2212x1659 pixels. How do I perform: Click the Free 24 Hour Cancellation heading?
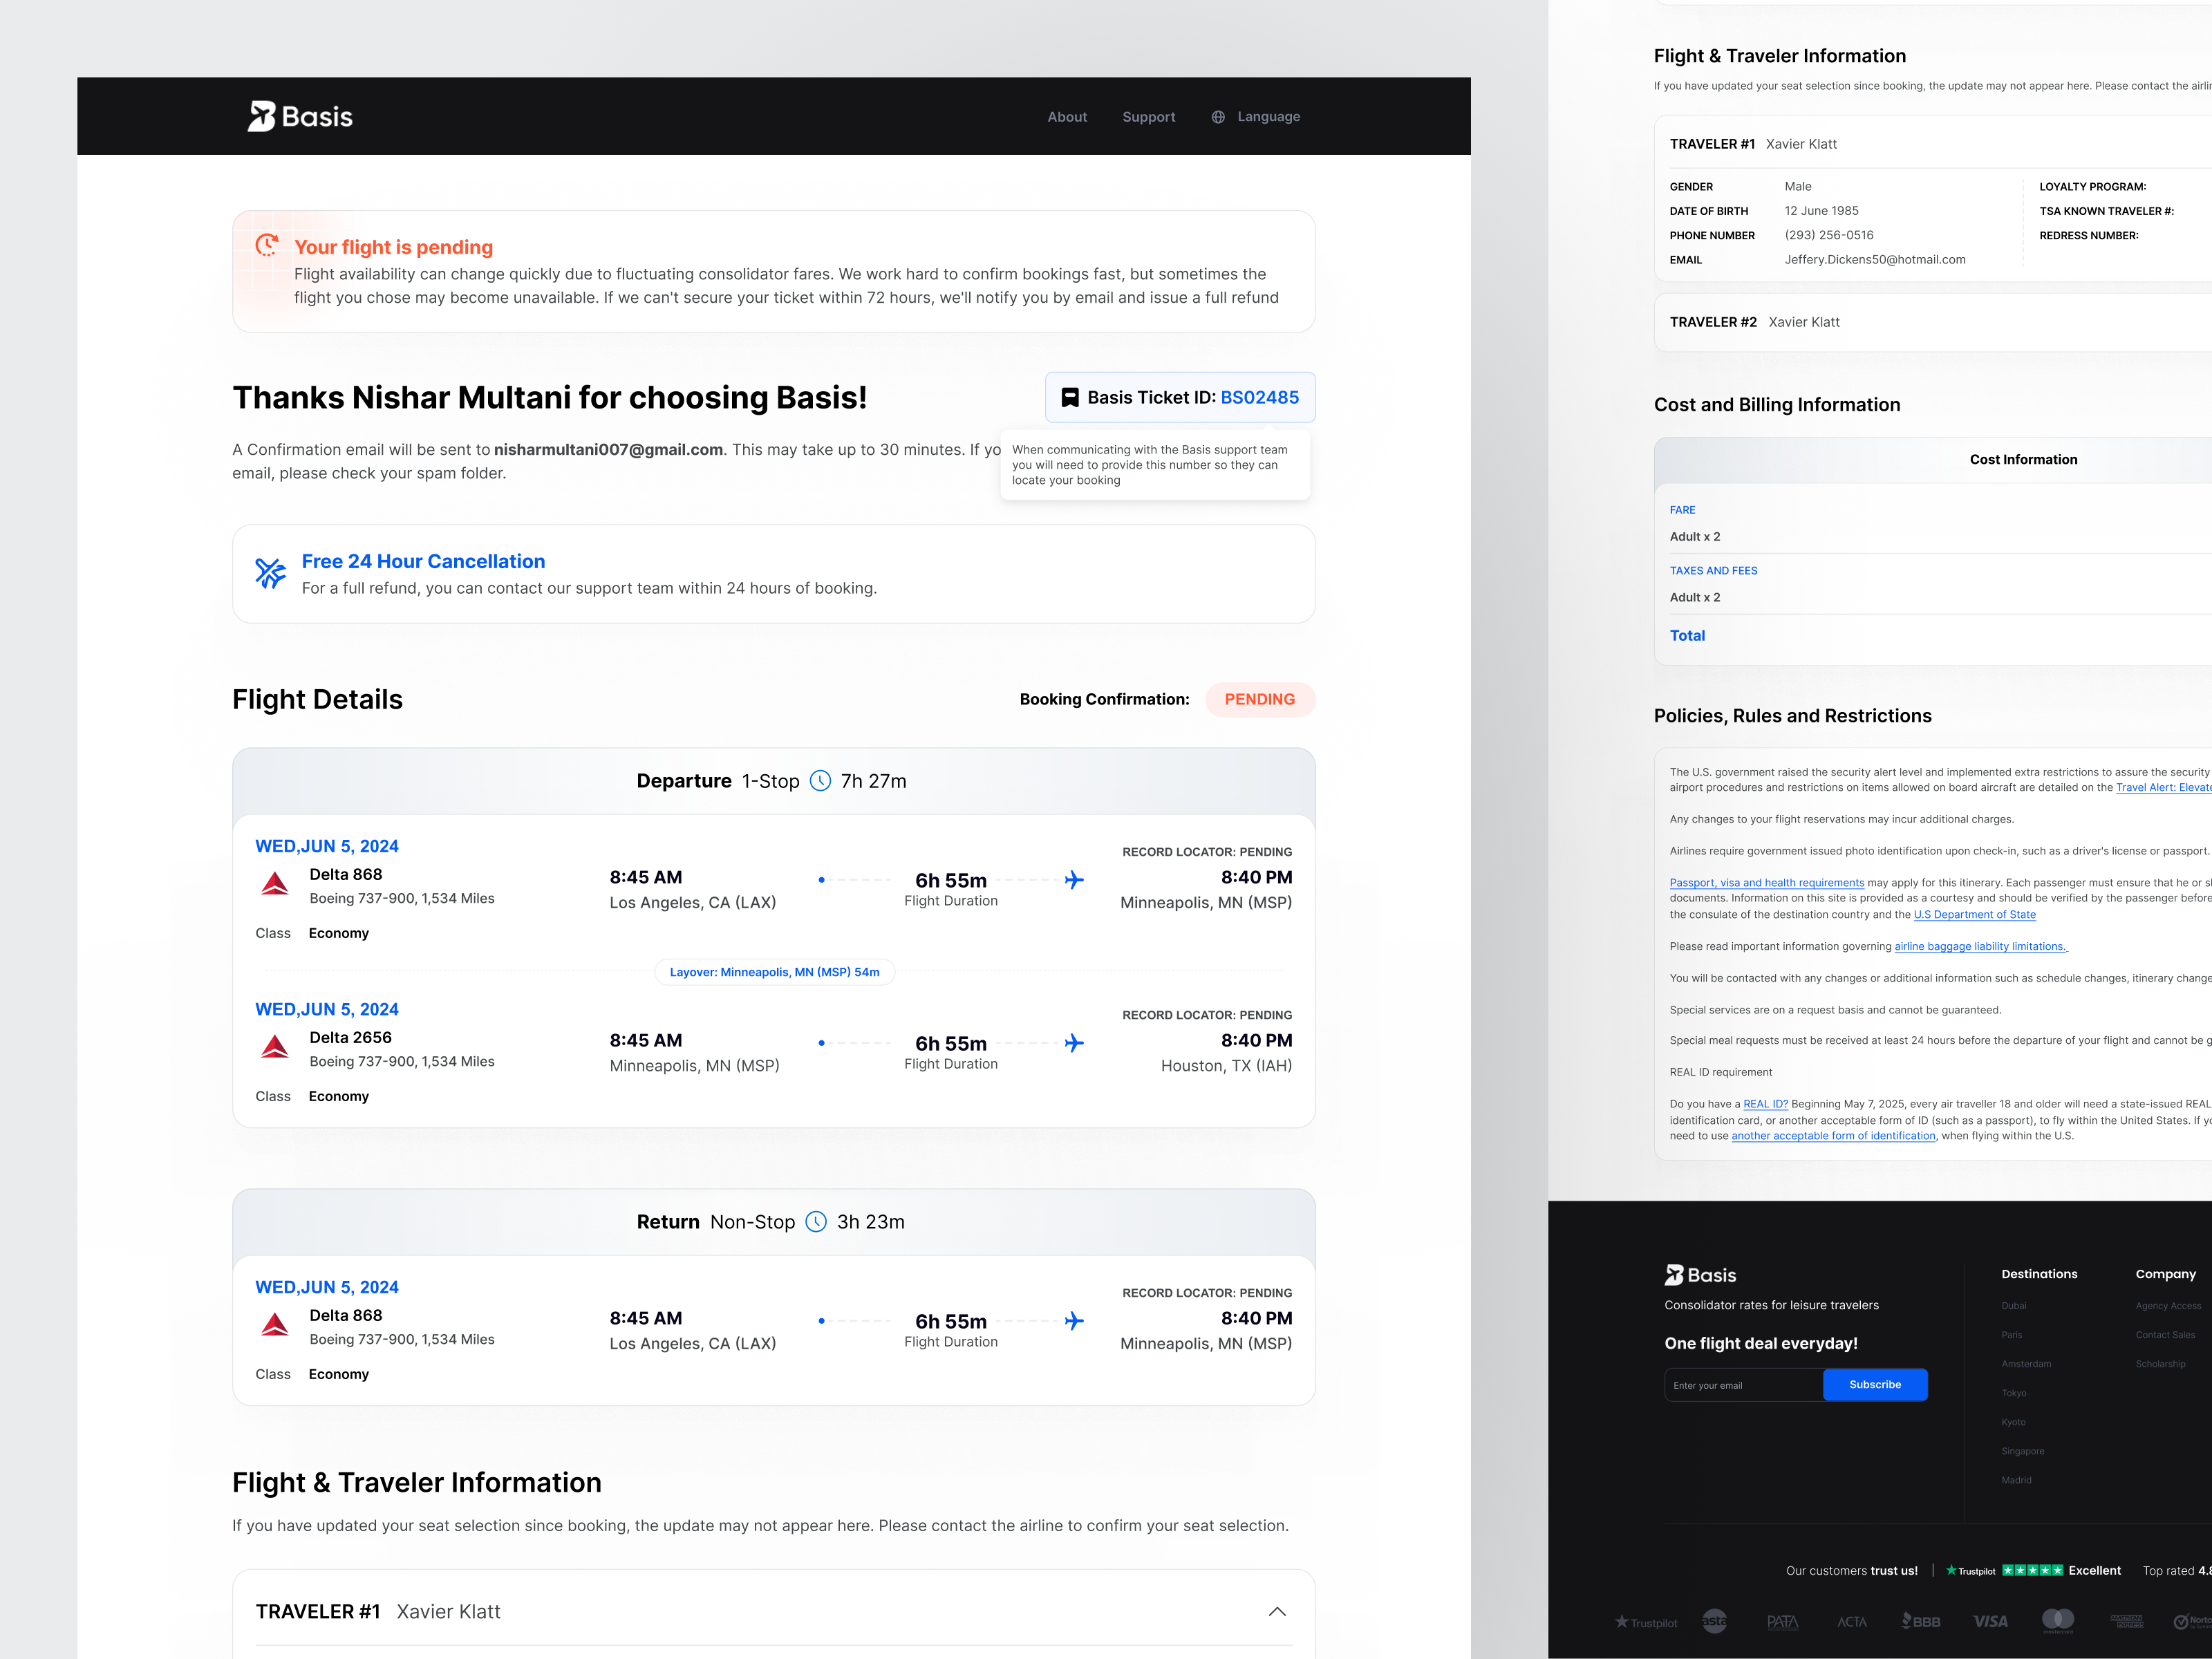(423, 562)
